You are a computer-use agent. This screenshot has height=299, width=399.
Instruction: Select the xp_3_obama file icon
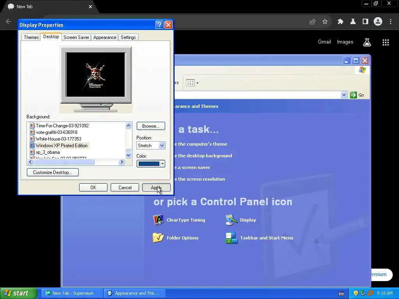pyautogui.click(x=32, y=152)
